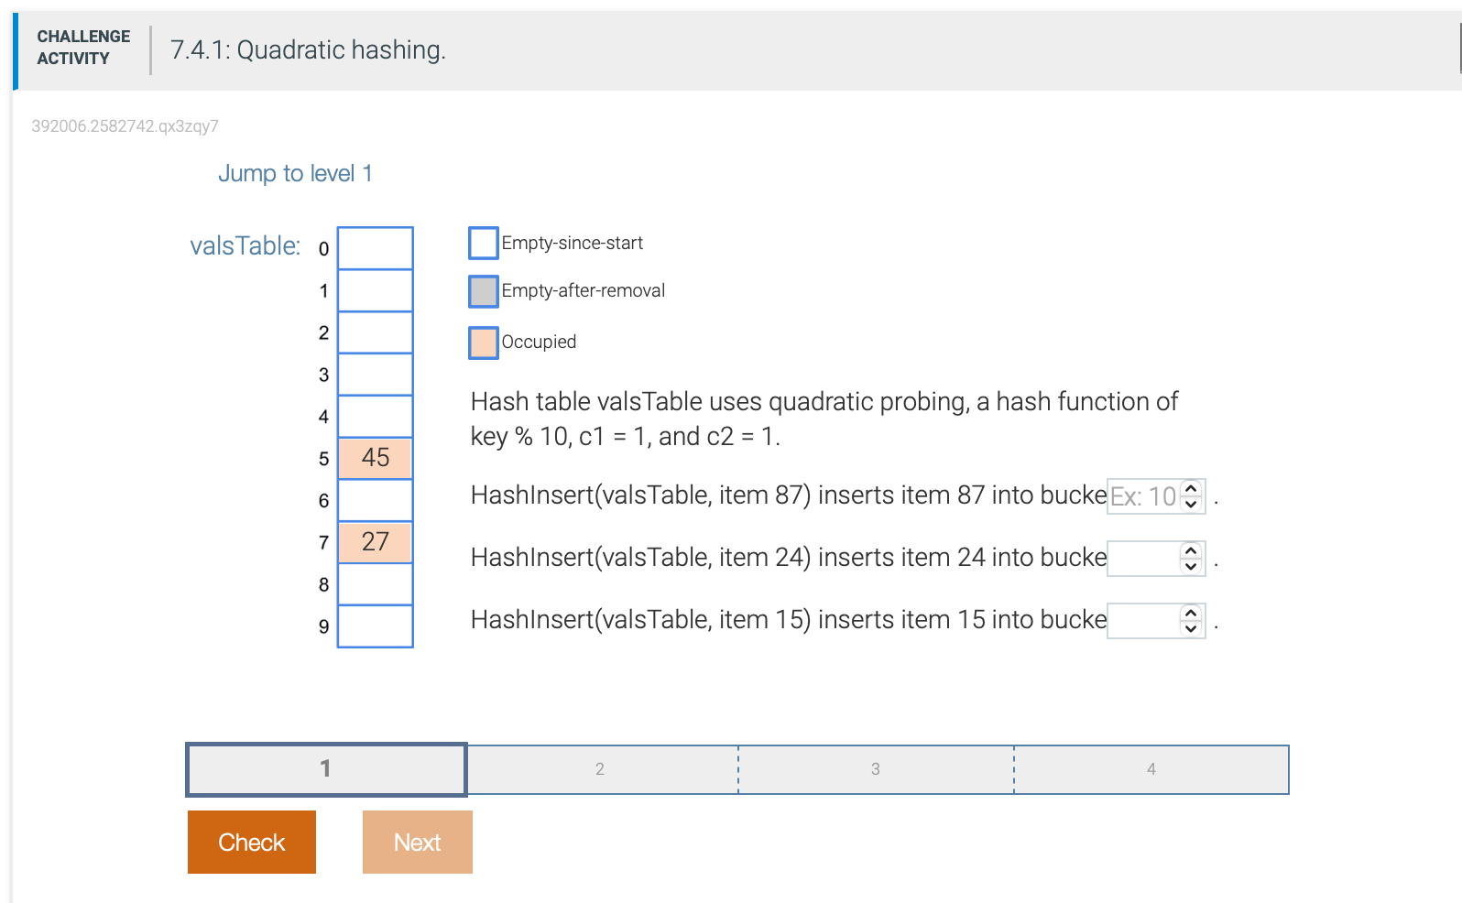1462x903 pixels.
Task: Increment item 24 bucket with up arrow
Action: tap(1191, 550)
